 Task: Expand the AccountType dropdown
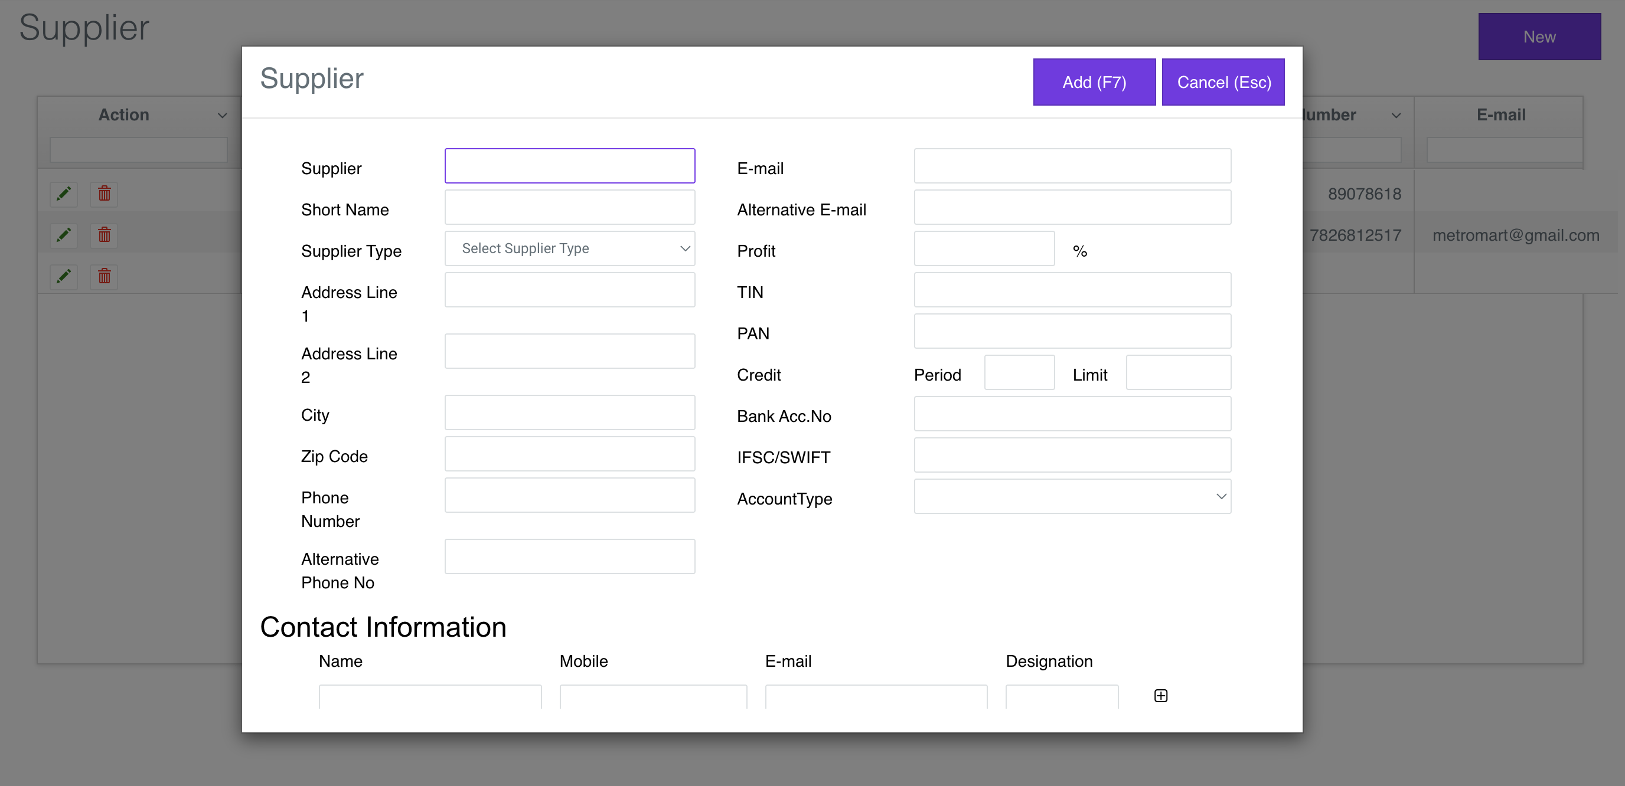1072,497
